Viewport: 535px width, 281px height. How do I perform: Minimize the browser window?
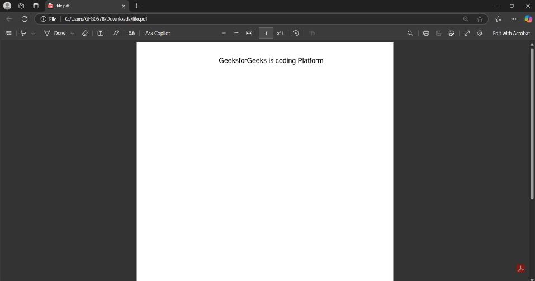coord(496,6)
